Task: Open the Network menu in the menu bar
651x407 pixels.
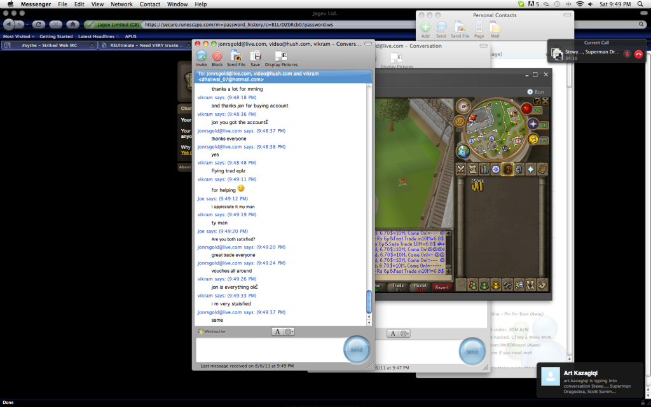Action: tap(121, 4)
